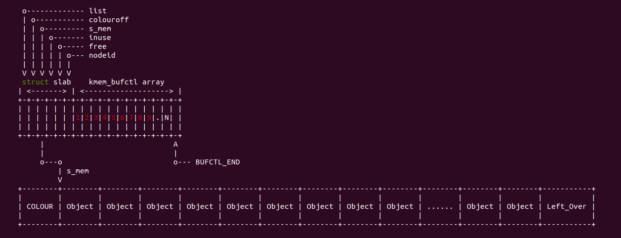Click the 'nodeid' field label
621x238 pixels.
coord(102,55)
